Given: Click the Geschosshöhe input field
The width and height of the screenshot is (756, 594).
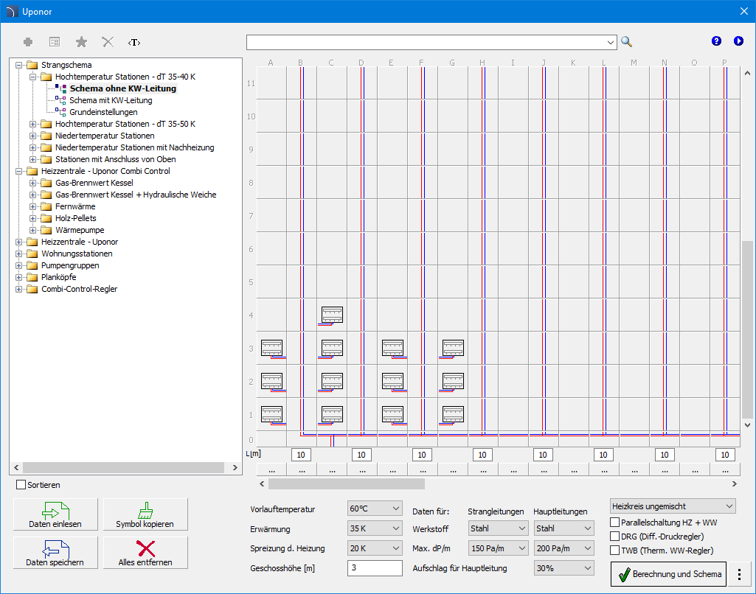Looking at the screenshot, I should coord(375,568).
